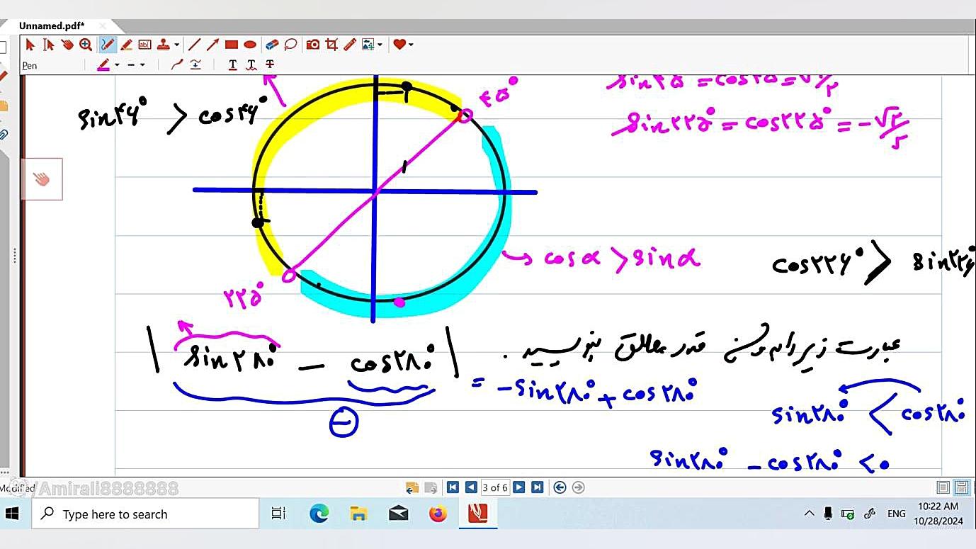Click the ENG language indicator
976x549 pixels.
tap(896, 514)
